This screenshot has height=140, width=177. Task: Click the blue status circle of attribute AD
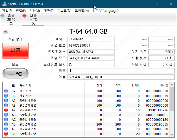pyautogui.click(x=6, y=124)
